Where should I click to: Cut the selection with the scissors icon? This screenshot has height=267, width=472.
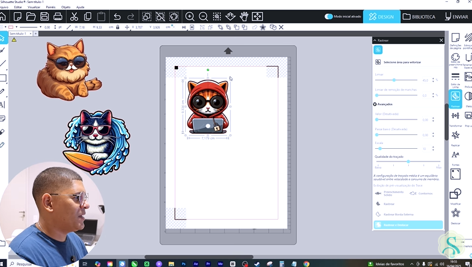[74, 17]
